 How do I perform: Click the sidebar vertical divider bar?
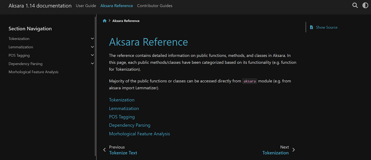[96, 87]
